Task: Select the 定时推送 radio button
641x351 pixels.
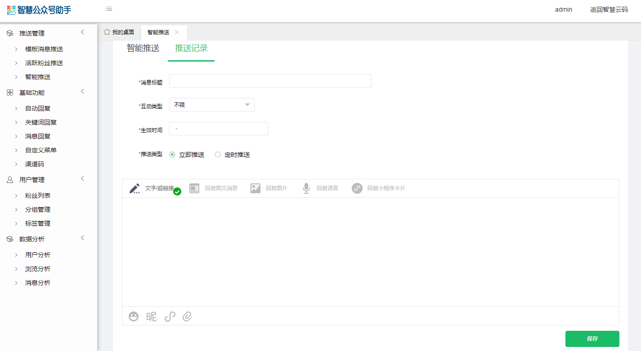Action: pyautogui.click(x=218, y=155)
